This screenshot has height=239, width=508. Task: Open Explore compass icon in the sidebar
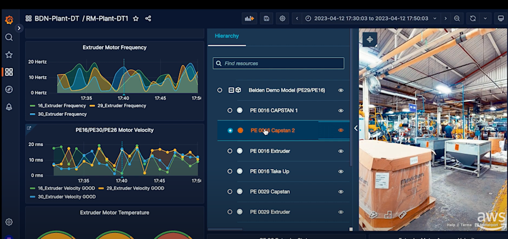click(x=9, y=90)
